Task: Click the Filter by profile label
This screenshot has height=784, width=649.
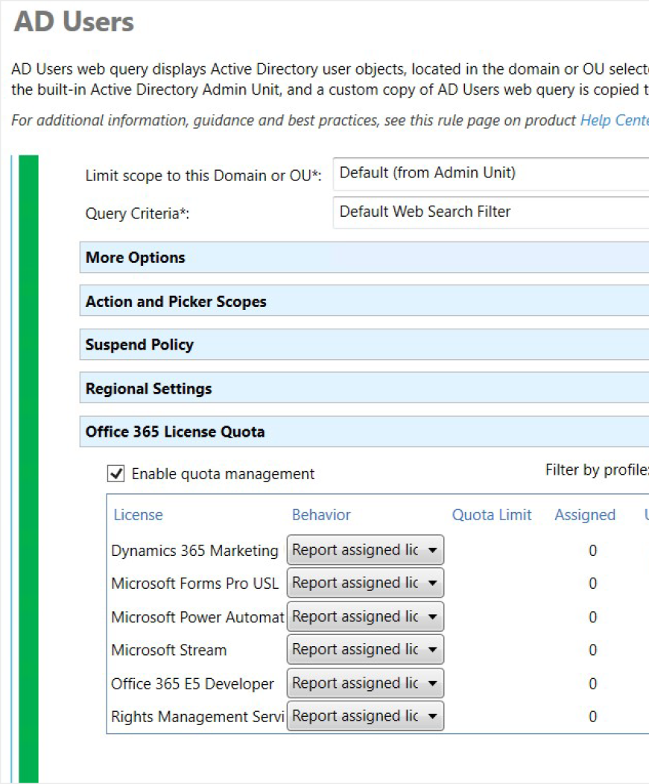Action: pyautogui.click(x=597, y=470)
